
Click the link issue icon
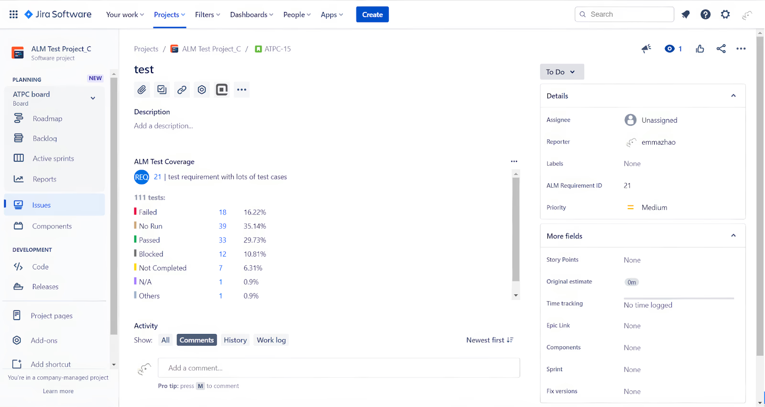[182, 89]
